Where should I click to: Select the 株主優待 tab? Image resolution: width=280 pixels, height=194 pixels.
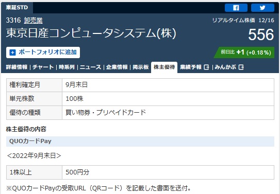tap(164, 67)
